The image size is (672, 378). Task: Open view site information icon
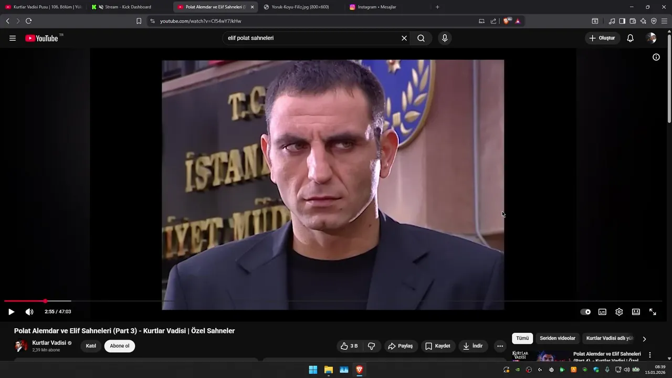pyautogui.click(x=152, y=21)
